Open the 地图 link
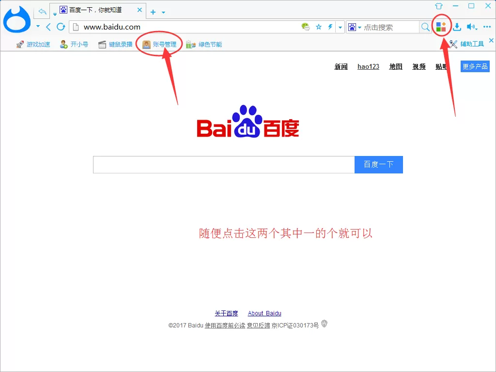The image size is (496, 372). pyautogui.click(x=396, y=66)
